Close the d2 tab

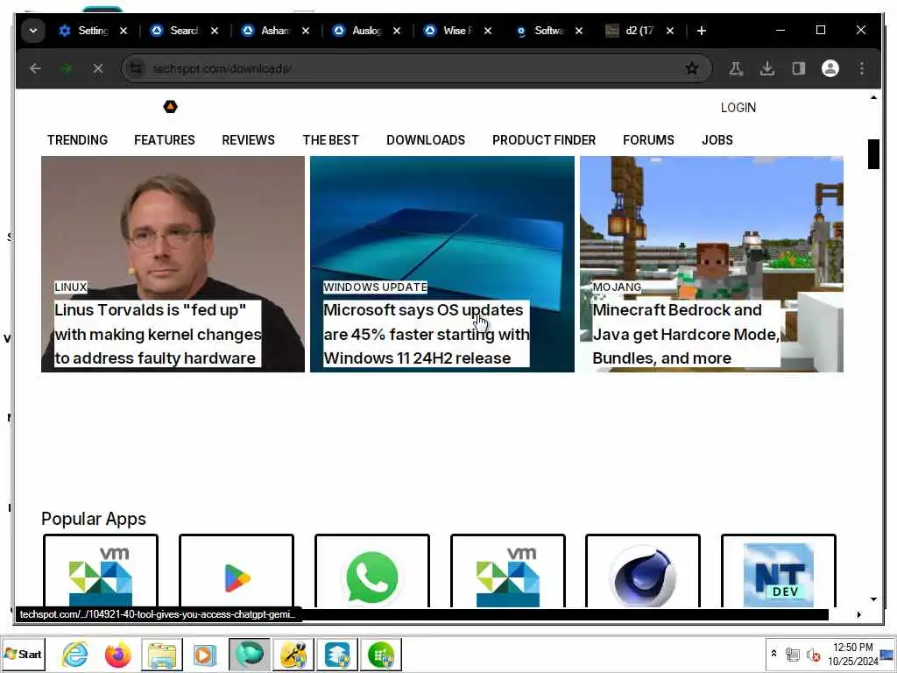click(670, 31)
